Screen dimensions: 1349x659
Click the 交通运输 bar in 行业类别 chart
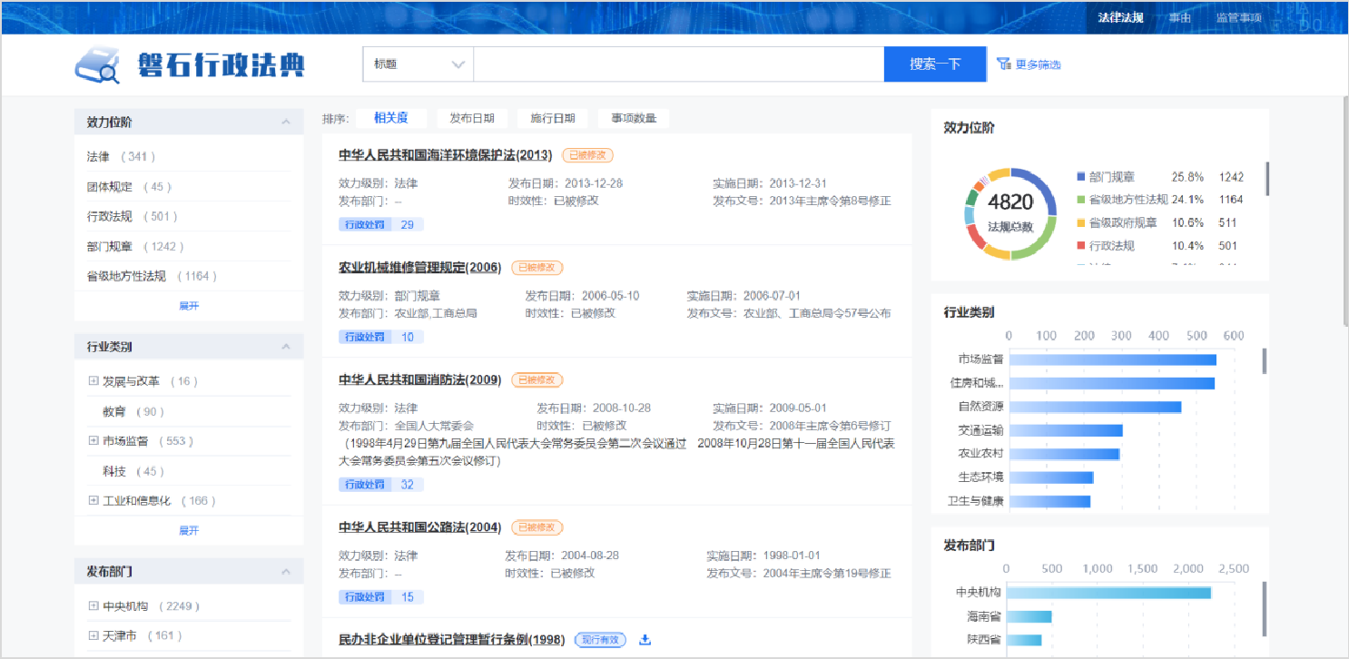tap(1066, 430)
